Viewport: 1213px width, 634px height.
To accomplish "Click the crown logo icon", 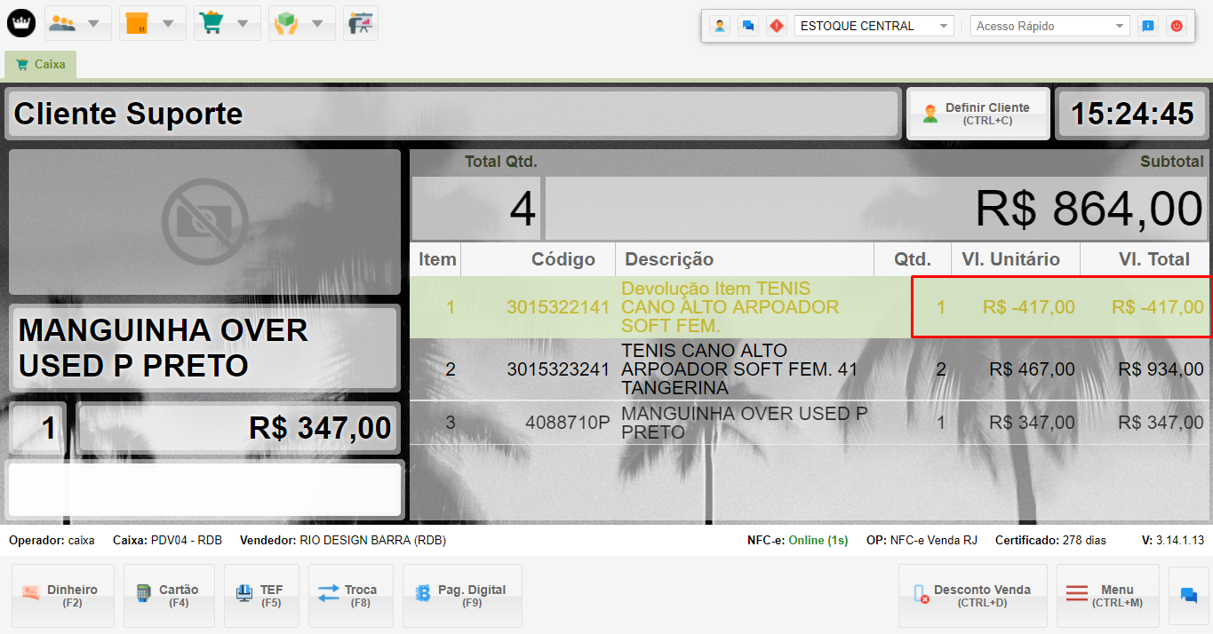I will pos(21,23).
